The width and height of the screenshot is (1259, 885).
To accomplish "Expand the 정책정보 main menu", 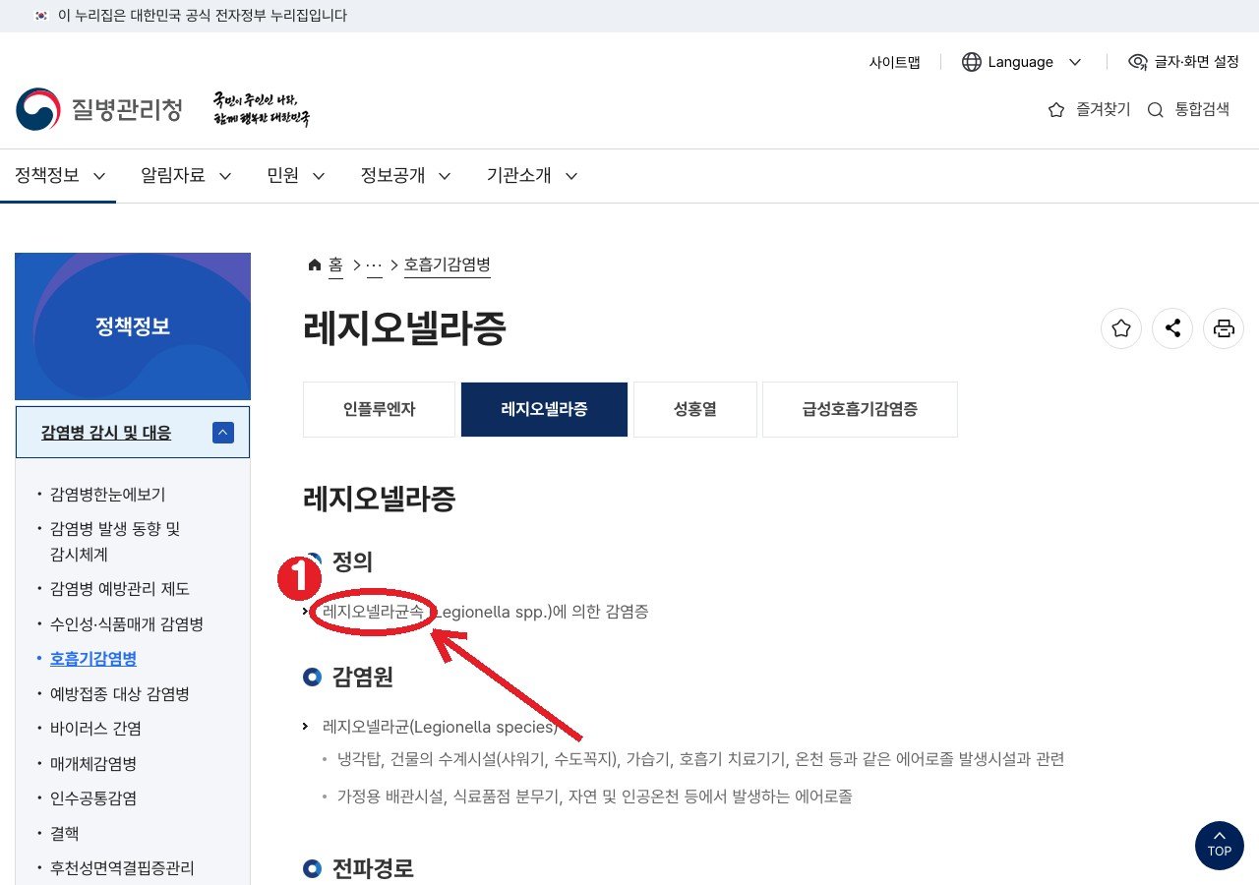I will (59, 176).
